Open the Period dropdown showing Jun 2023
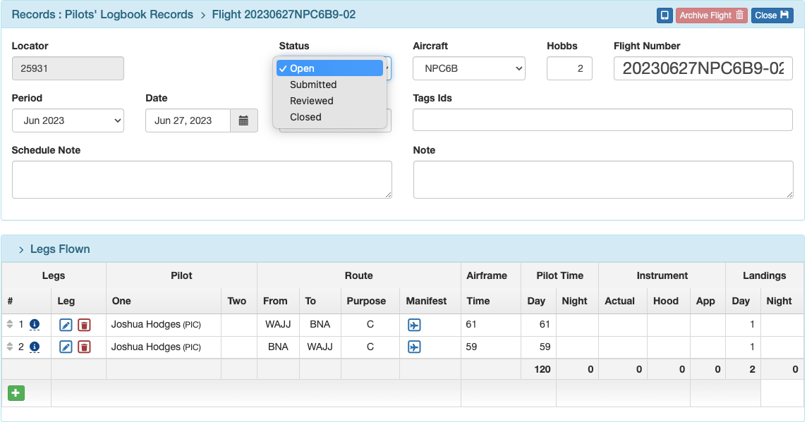 point(68,120)
